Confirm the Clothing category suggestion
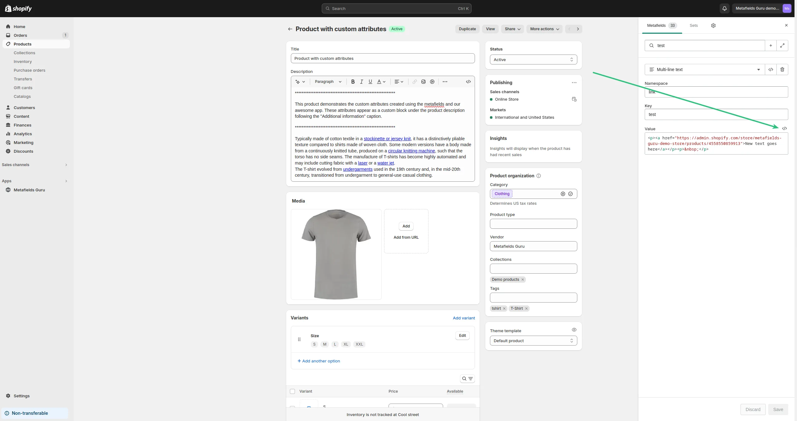This screenshot has width=797, height=421. click(x=570, y=194)
